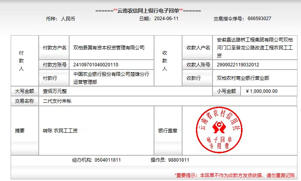Click payee bank 双柏农村商业银行营业部
Image resolution: width=301 pixels, height=181 pixels.
click(243, 78)
